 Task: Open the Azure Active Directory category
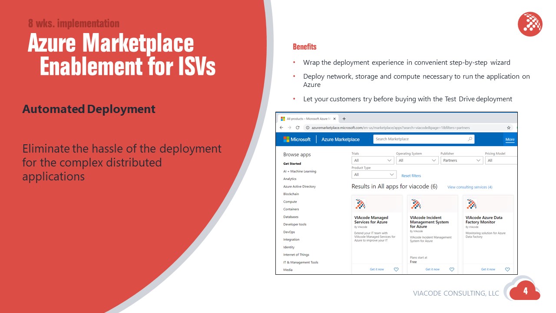(299, 186)
